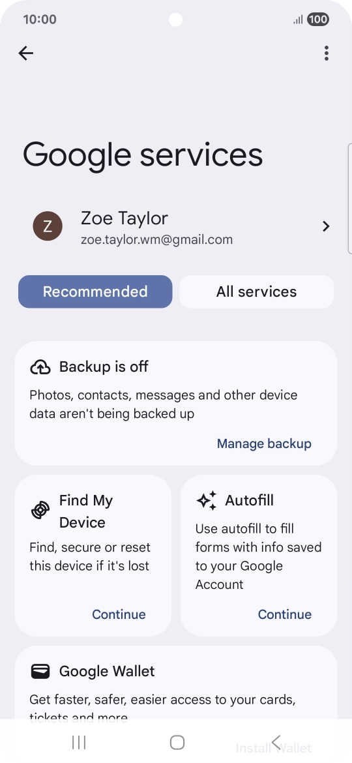352x763 pixels.
Task: Switch to the Recommended tab
Action: point(95,292)
